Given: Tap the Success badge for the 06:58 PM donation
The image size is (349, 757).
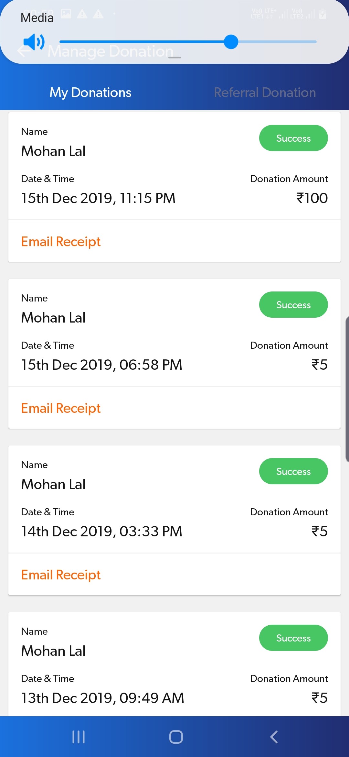Looking at the screenshot, I should pos(293,305).
